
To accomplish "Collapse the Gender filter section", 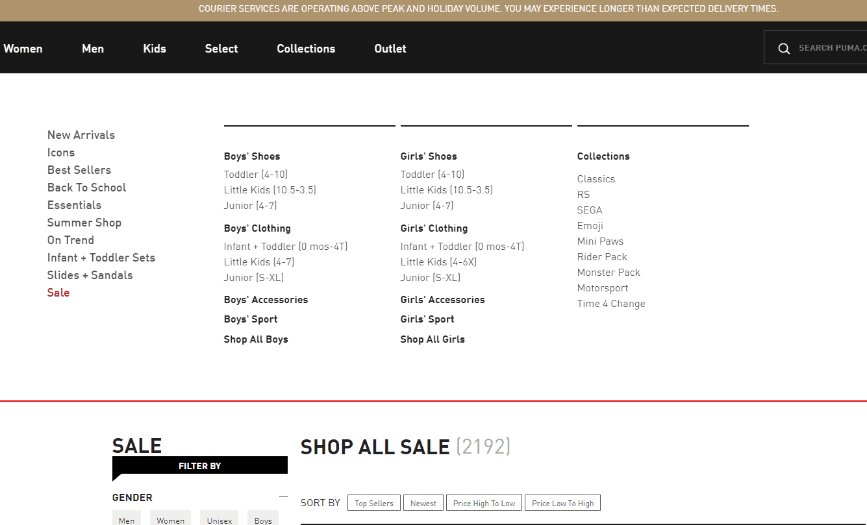I will coord(283,497).
